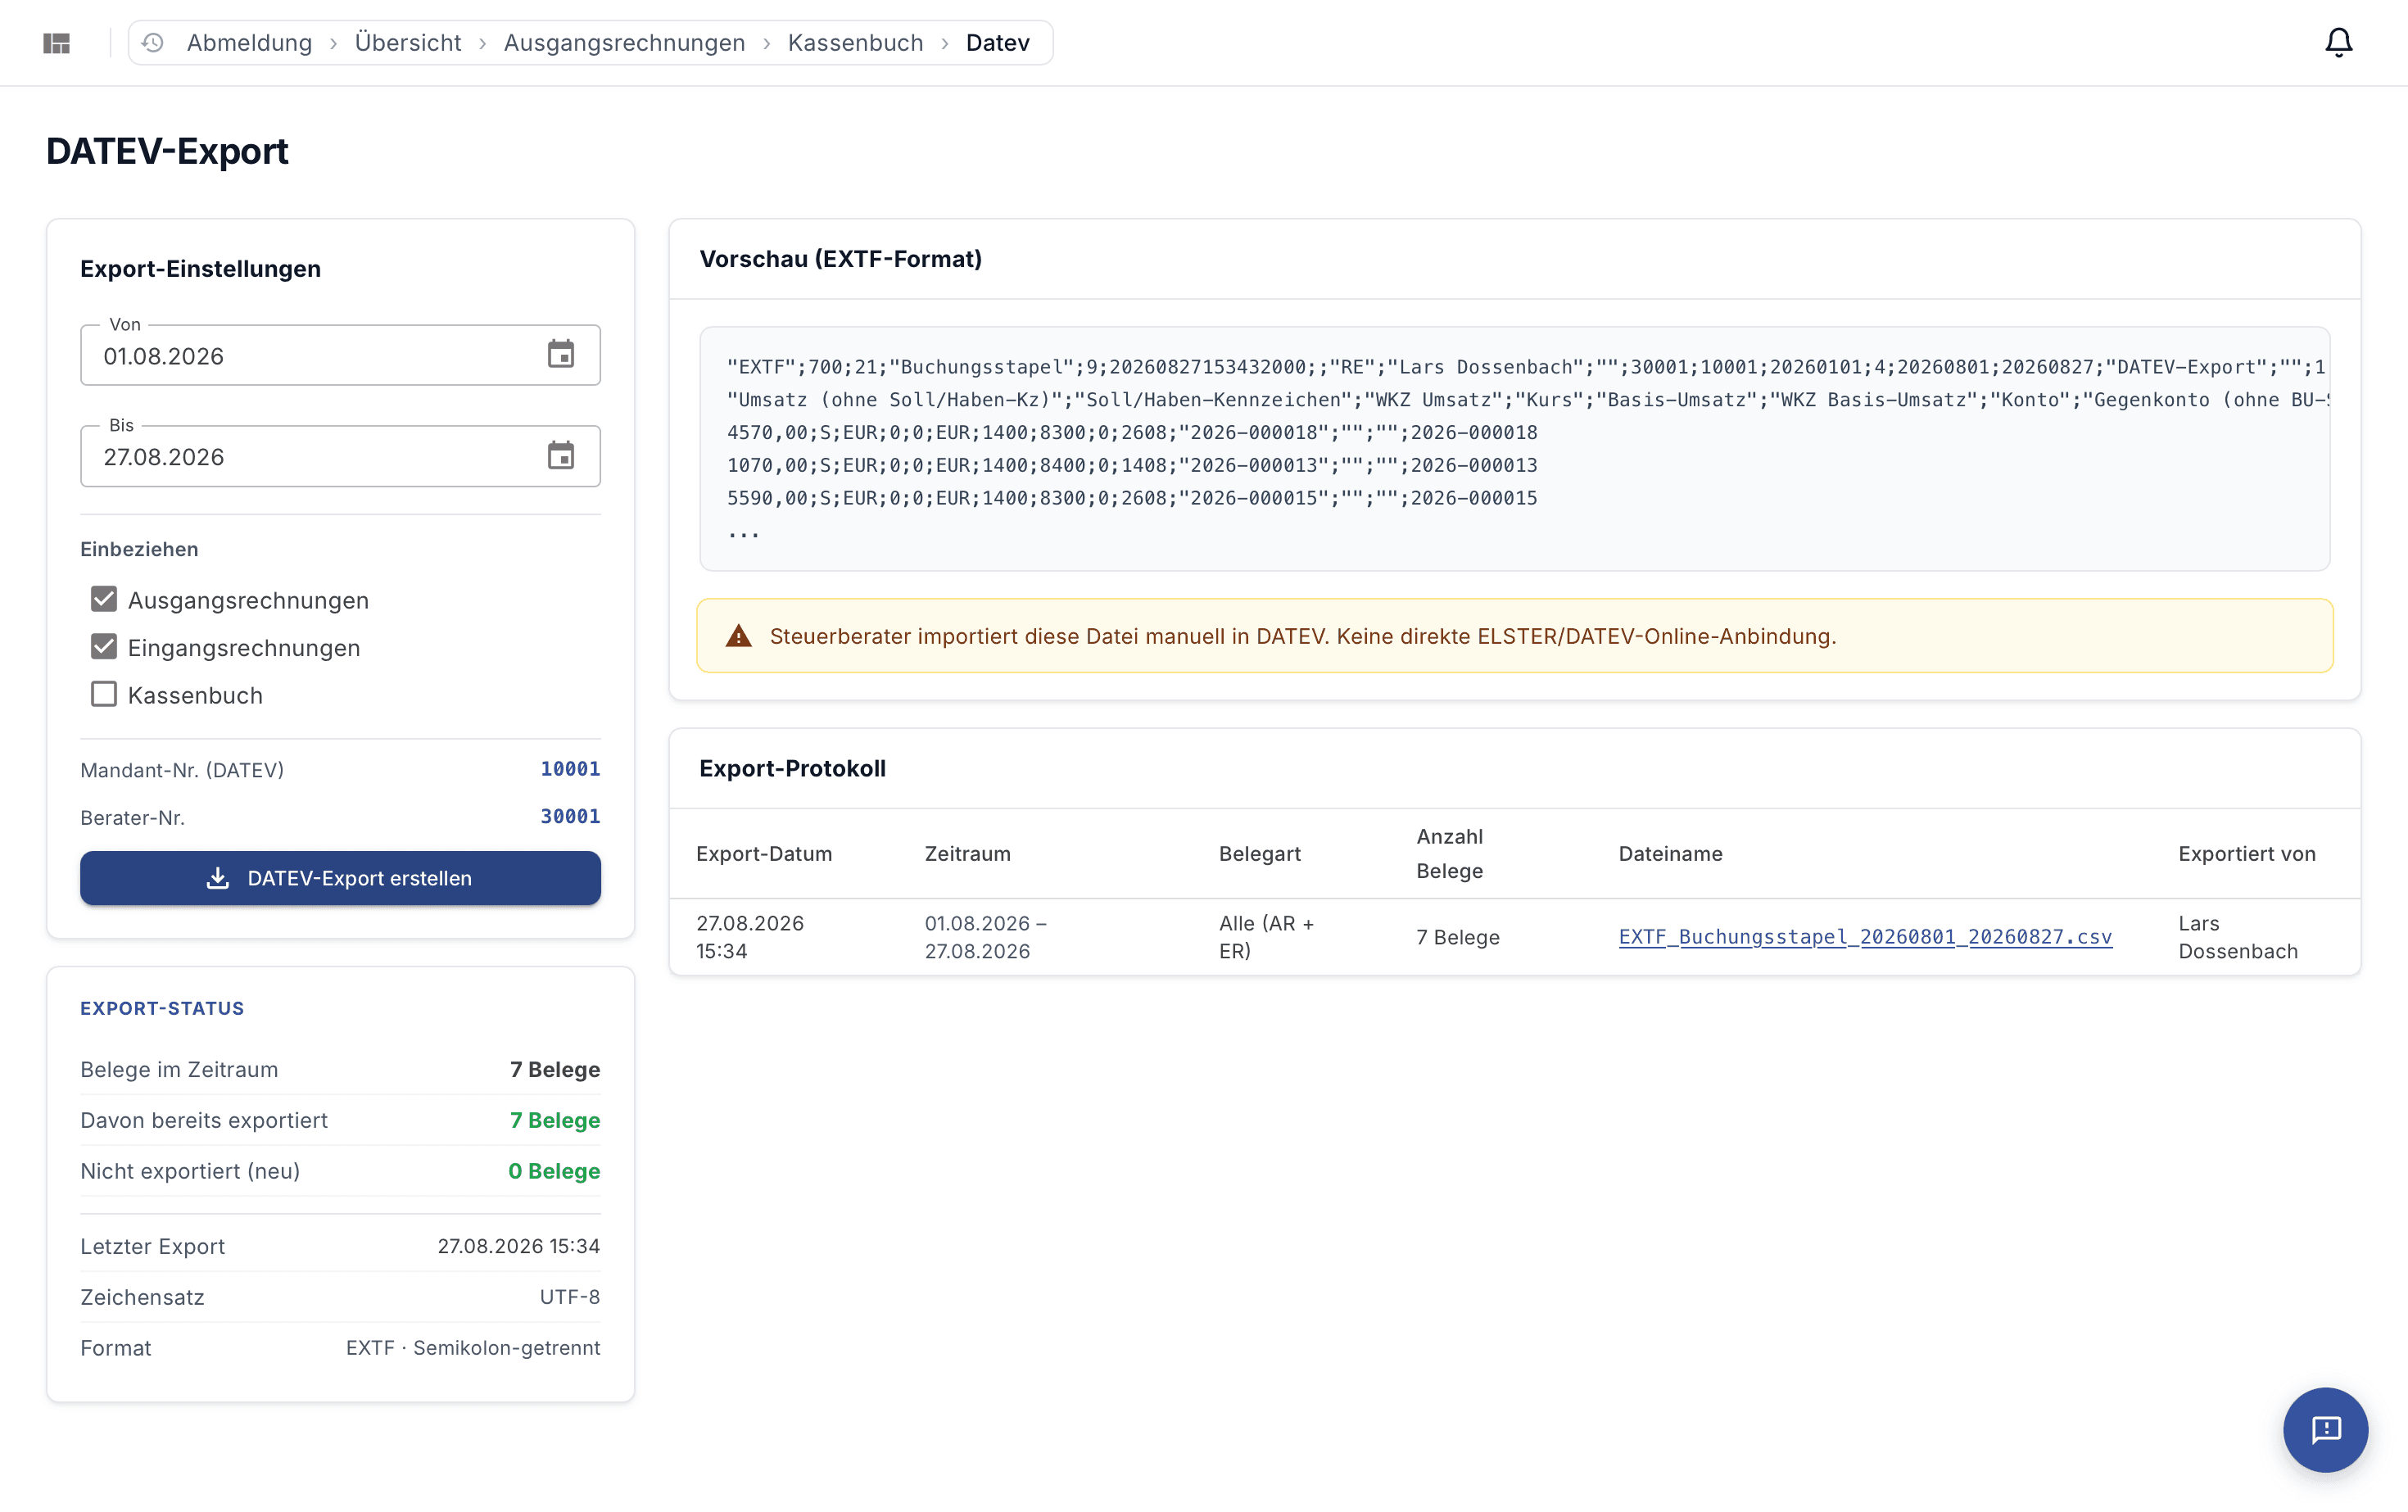
Task: Click 'Belege im Zeitraum' 7 Belege value
Action: tap(554, 1069)
